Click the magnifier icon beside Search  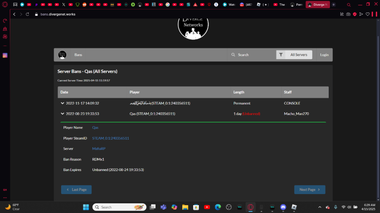(233, 55)
